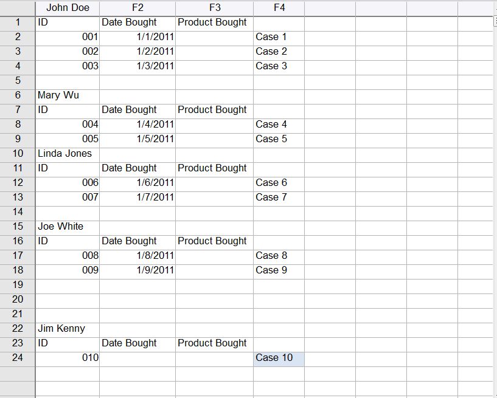
Task: Click the date cell 1/9/2011
Action: (x=137, y=270)
